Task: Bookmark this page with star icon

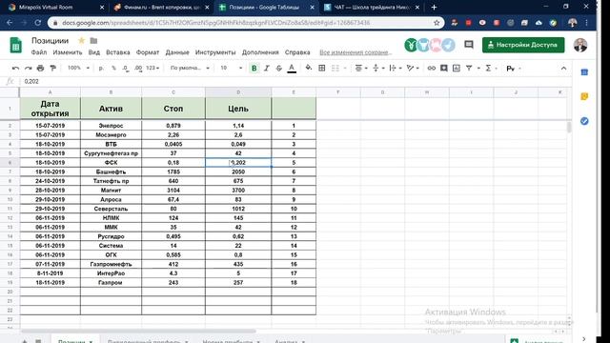Action: pos(437,23)
